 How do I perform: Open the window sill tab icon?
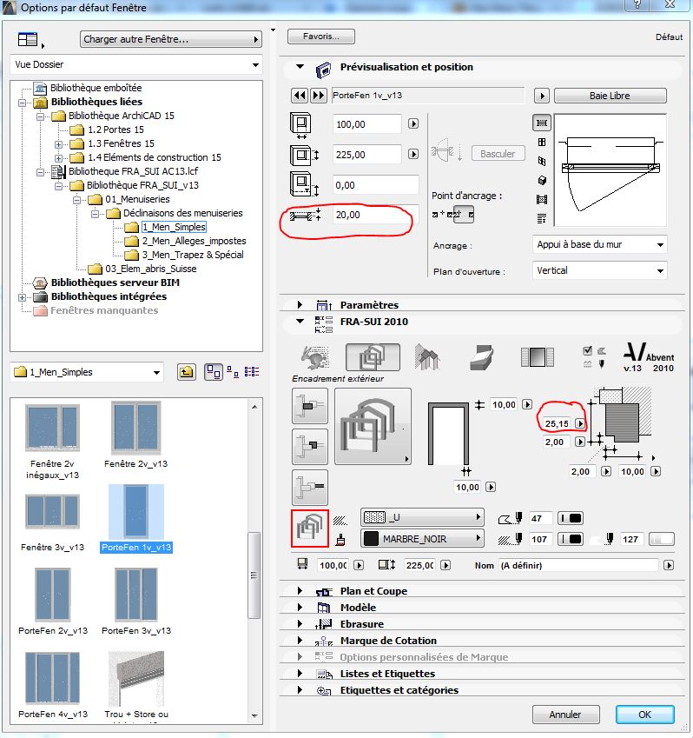click(x=482, y=357)
